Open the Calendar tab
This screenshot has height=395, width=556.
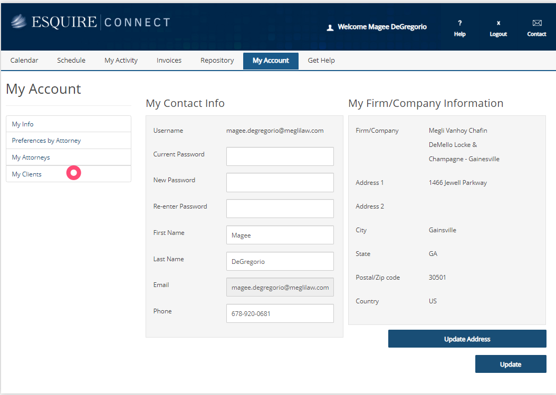coord(24,61)
